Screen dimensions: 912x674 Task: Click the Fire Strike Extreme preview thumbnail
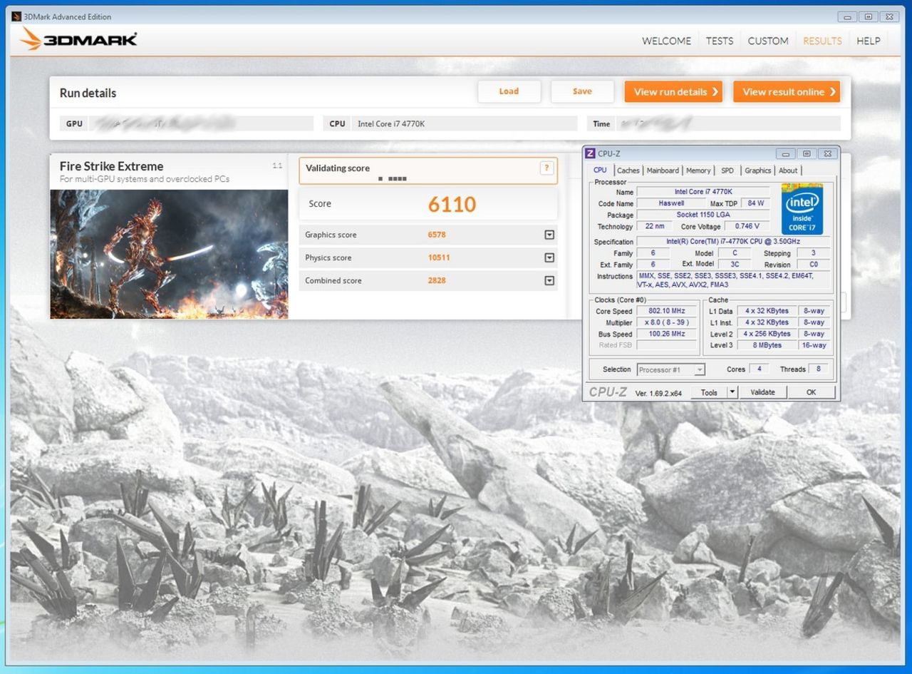pos(168,255)
